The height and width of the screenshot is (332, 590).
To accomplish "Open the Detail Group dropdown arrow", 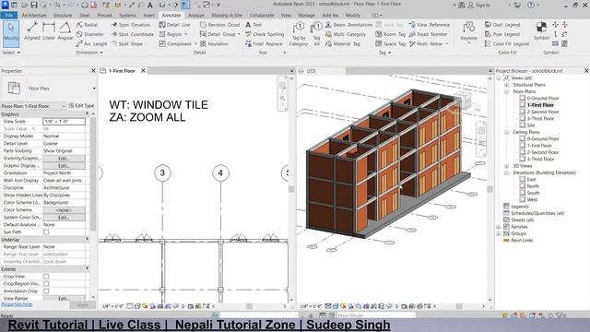I will tap(239, 34).
